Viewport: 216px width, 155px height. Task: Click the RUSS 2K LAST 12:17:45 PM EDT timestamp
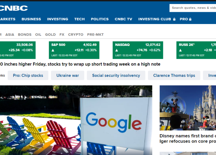pos(192,56)
